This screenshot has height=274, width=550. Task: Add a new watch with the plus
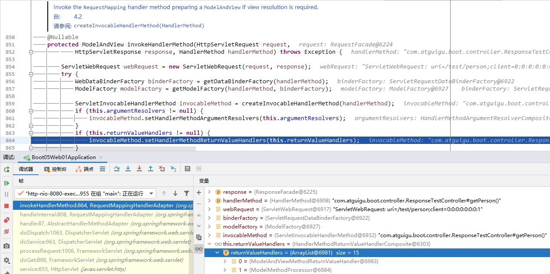(199, 192)
